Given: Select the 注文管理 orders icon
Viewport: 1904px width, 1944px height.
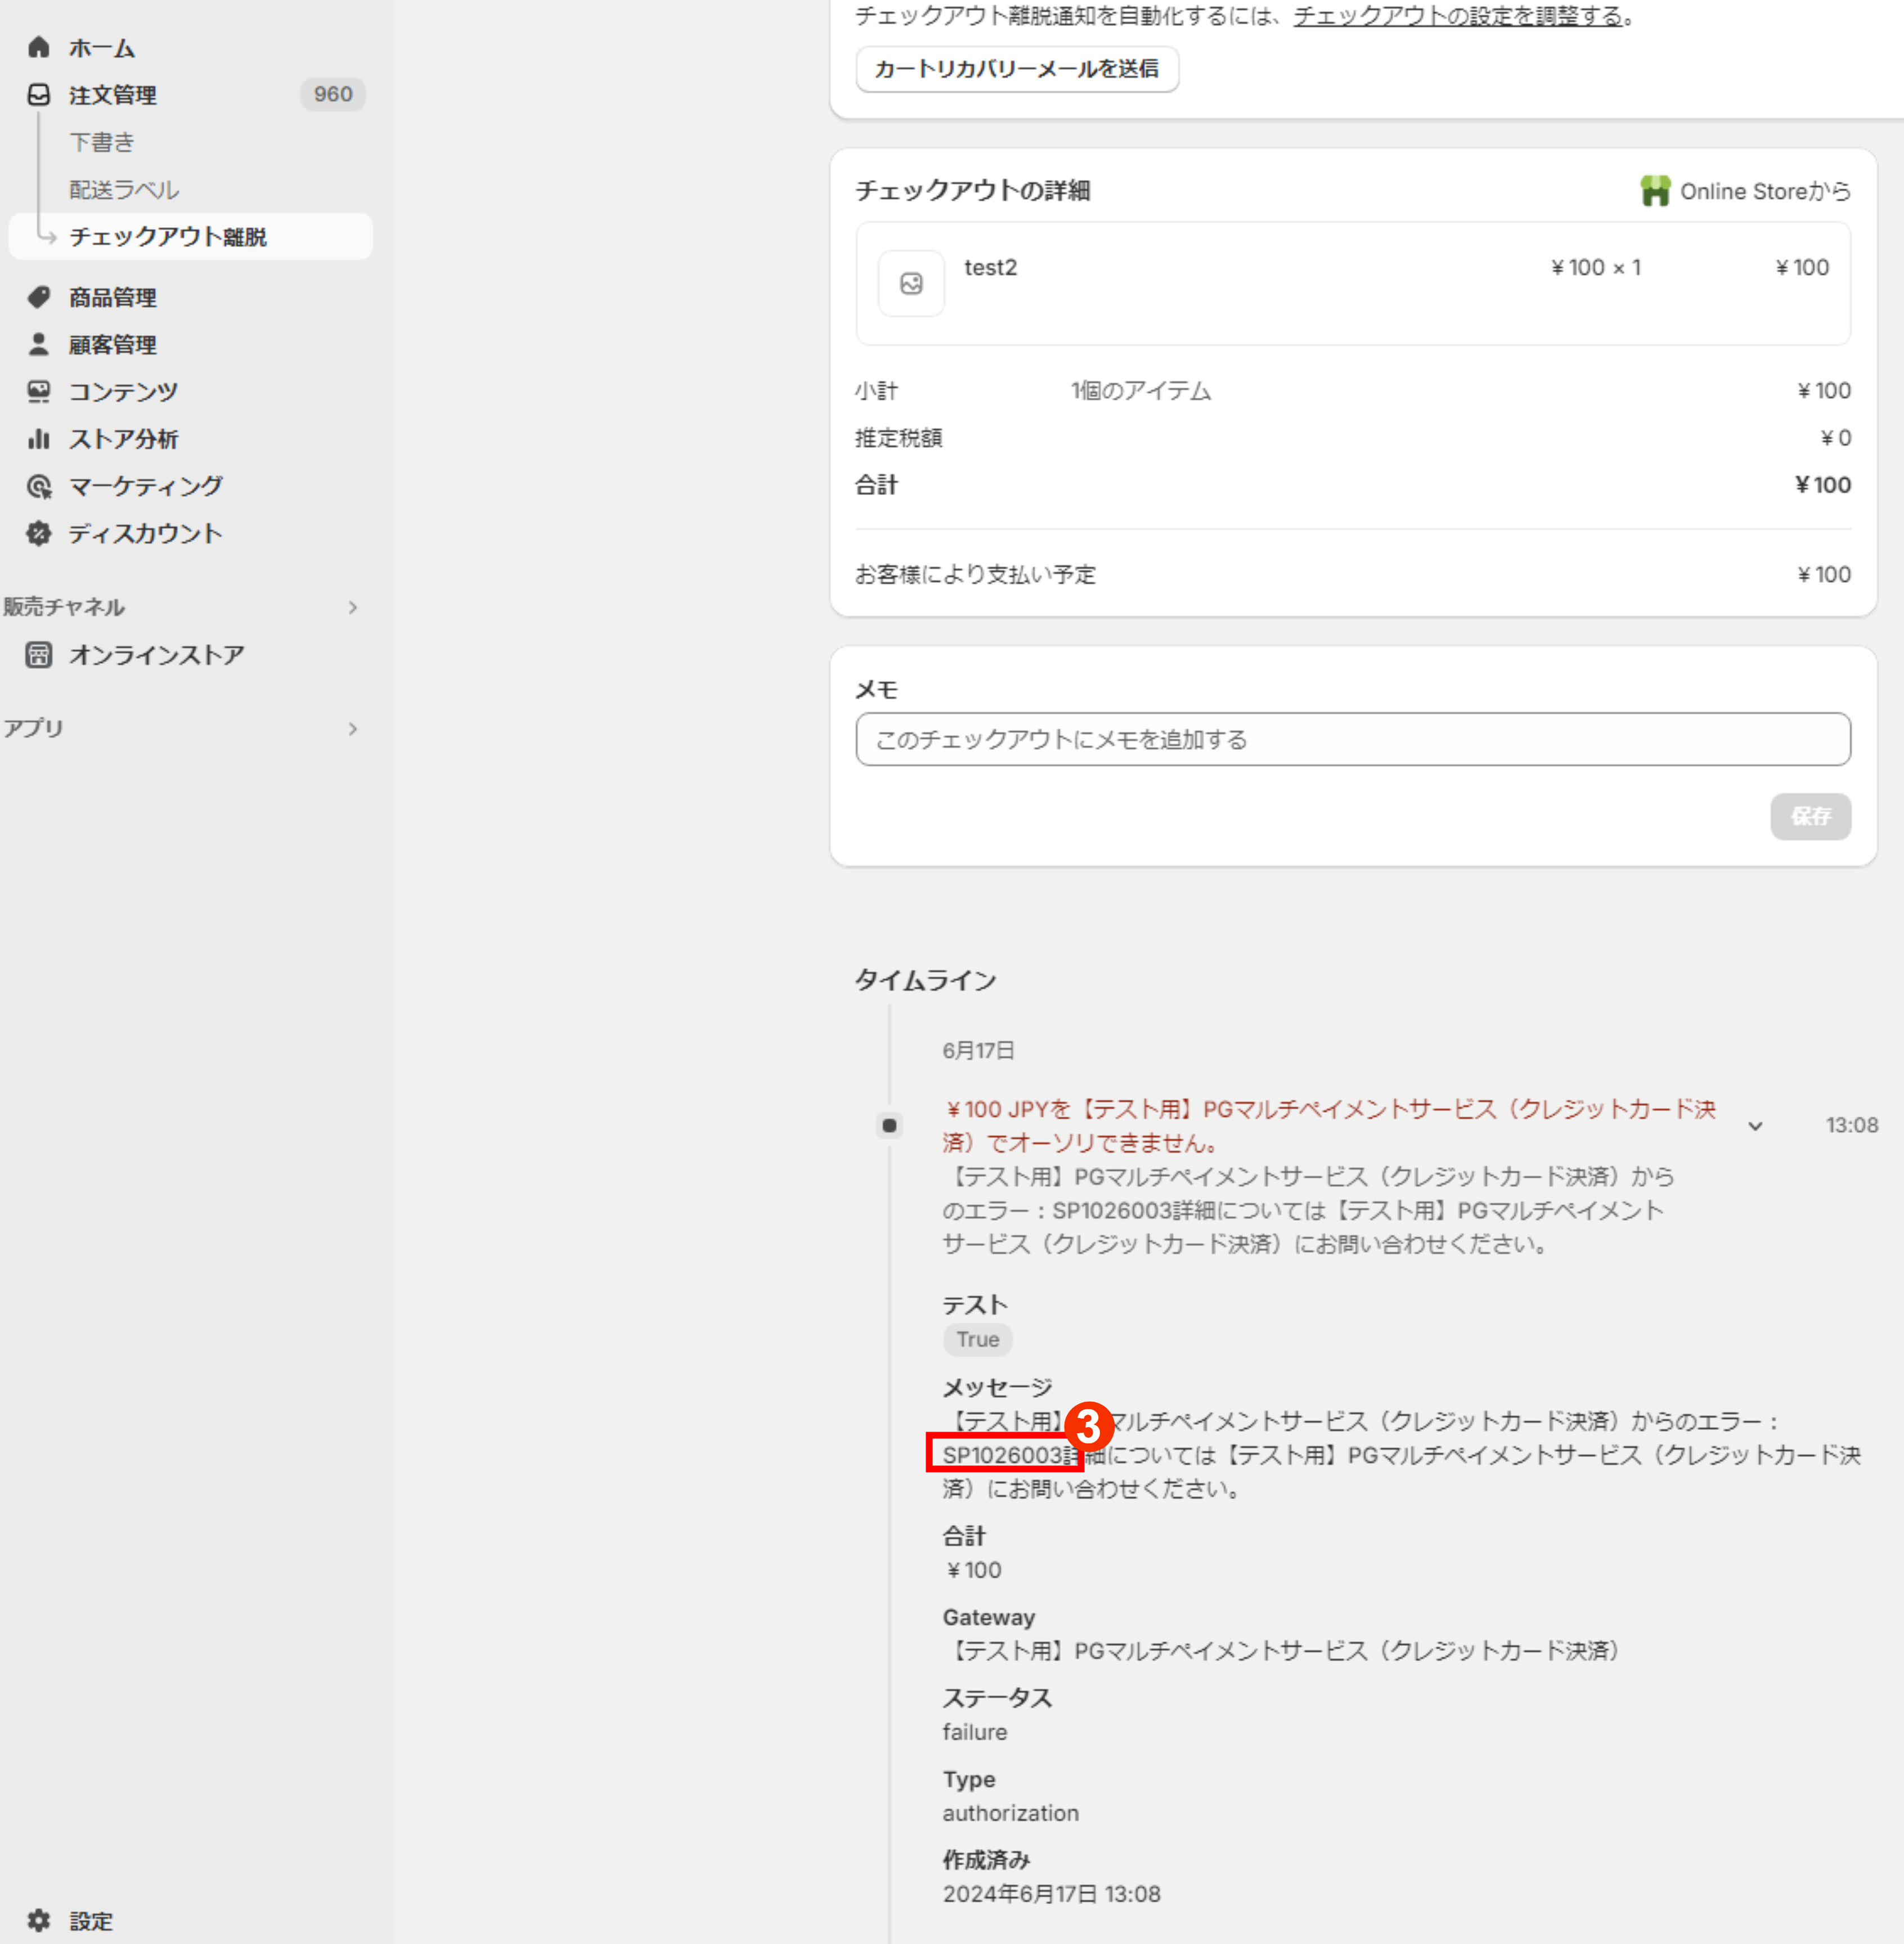Looking at the screenshot, I should point(40,95).
